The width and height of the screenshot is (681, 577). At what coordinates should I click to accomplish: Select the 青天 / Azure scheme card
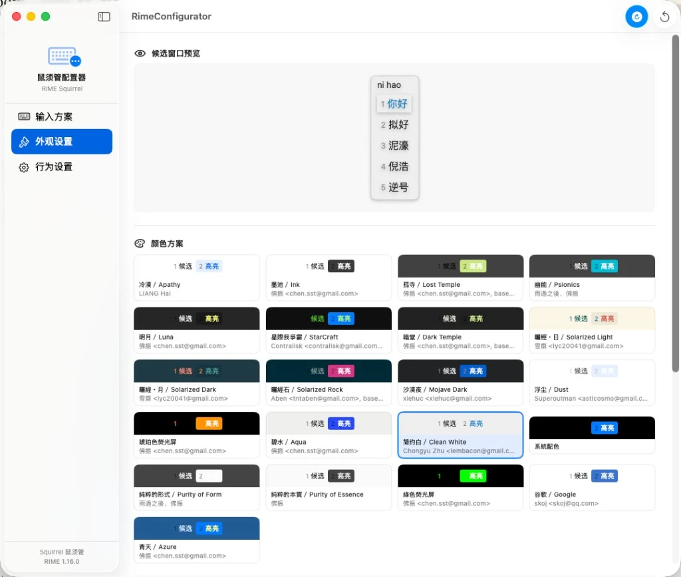pyautogui.click(x=197, y=540)
